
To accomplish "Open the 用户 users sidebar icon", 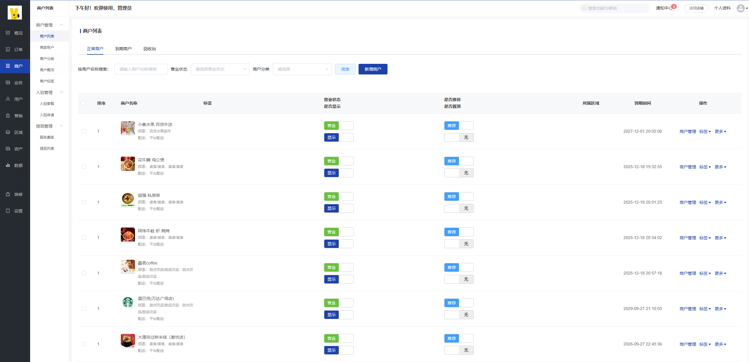I will [8, 99].
